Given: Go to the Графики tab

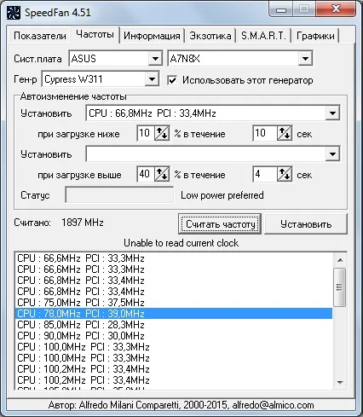Looking at the screenshot, I should click(315, 36).
